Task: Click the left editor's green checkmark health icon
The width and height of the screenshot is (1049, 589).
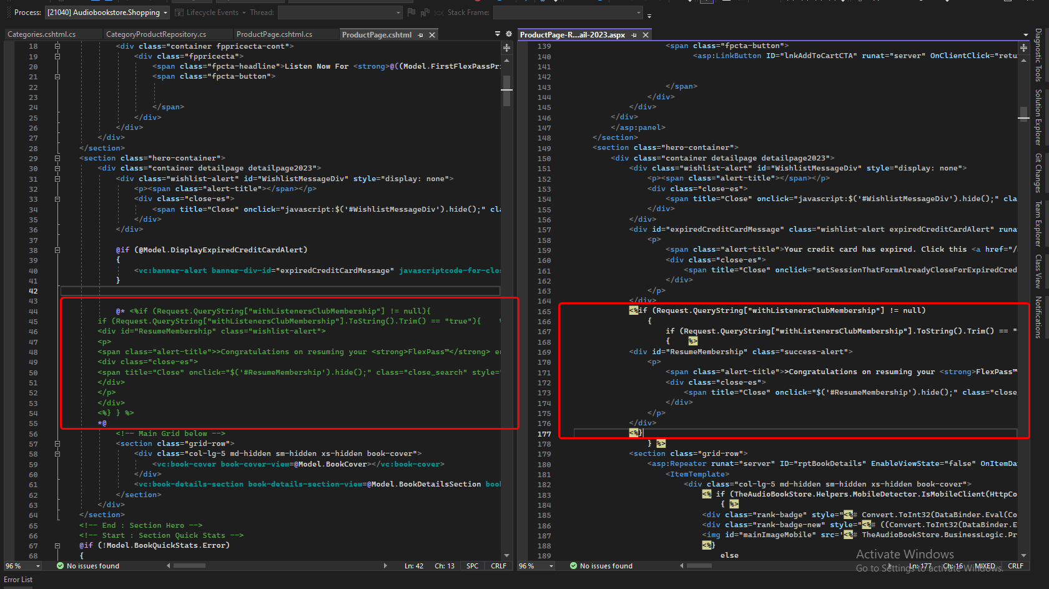Action: [60, 566]
